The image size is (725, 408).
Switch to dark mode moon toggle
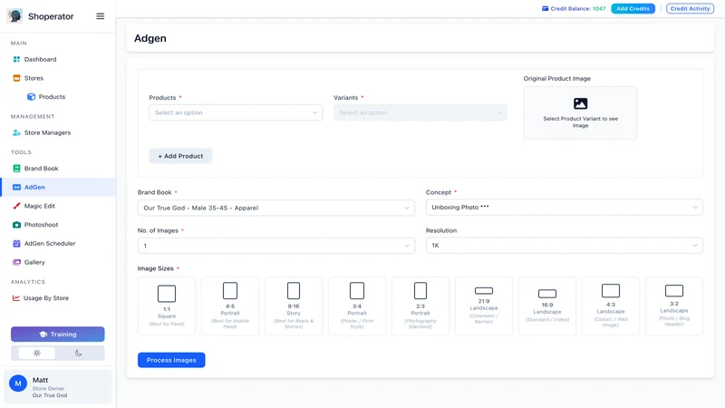79,353
